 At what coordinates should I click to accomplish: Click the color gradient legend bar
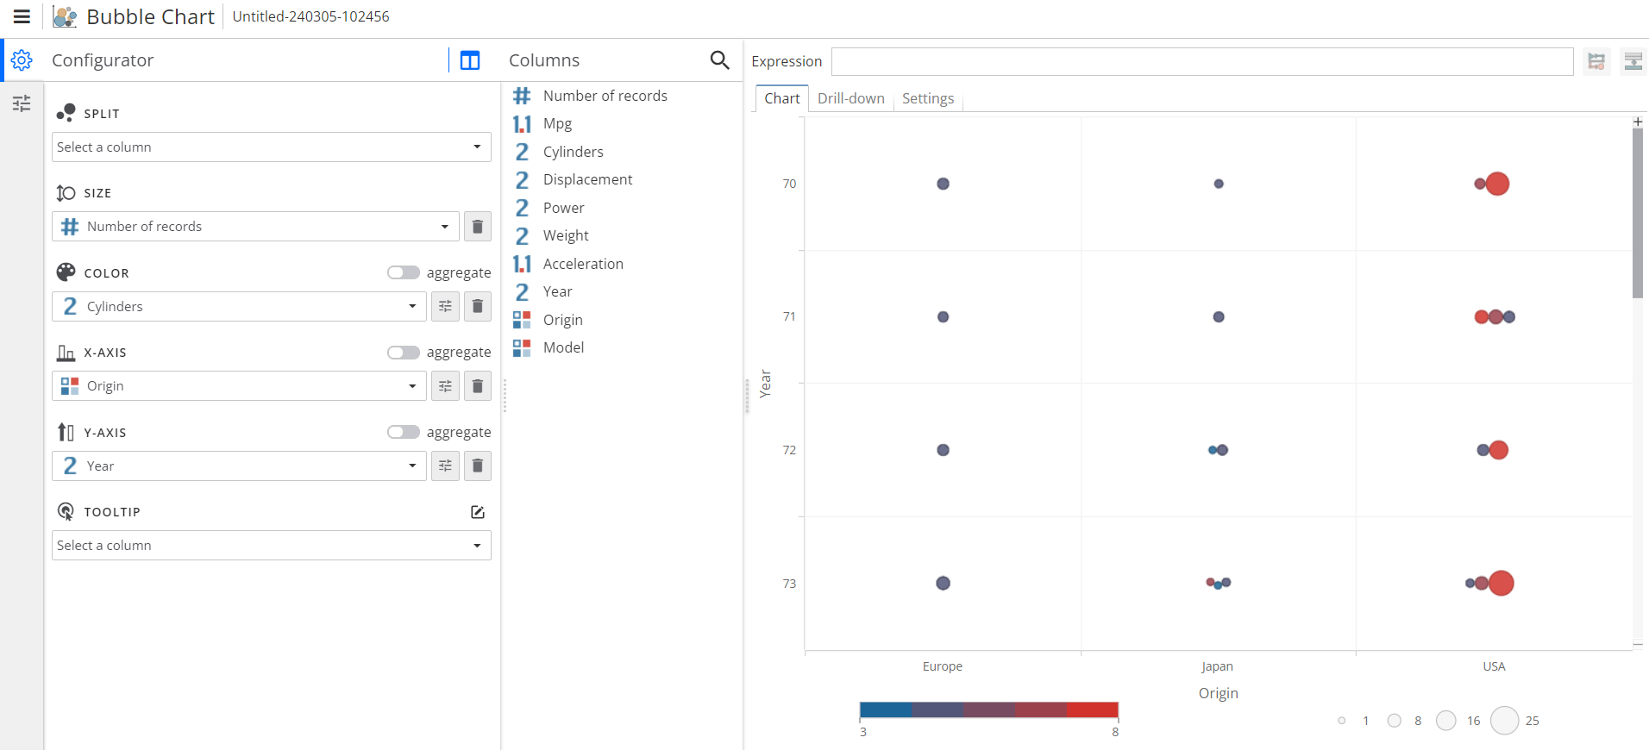click(988, 710)
